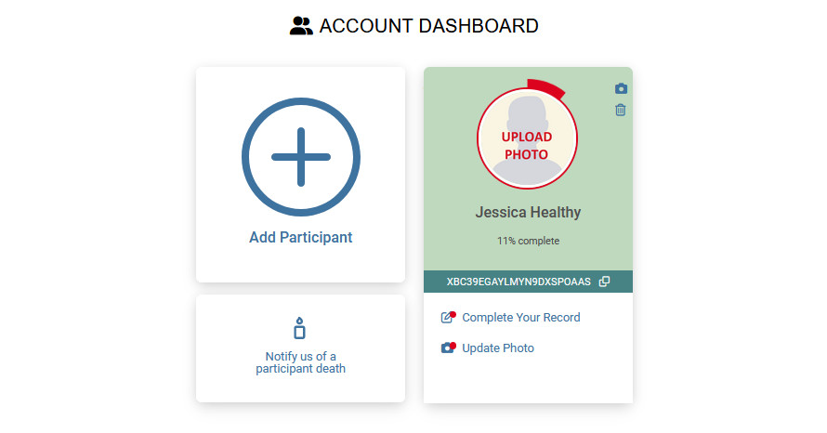Click the trash can delete icon
This screenshot has height=433, width=827.
point(621,110)
